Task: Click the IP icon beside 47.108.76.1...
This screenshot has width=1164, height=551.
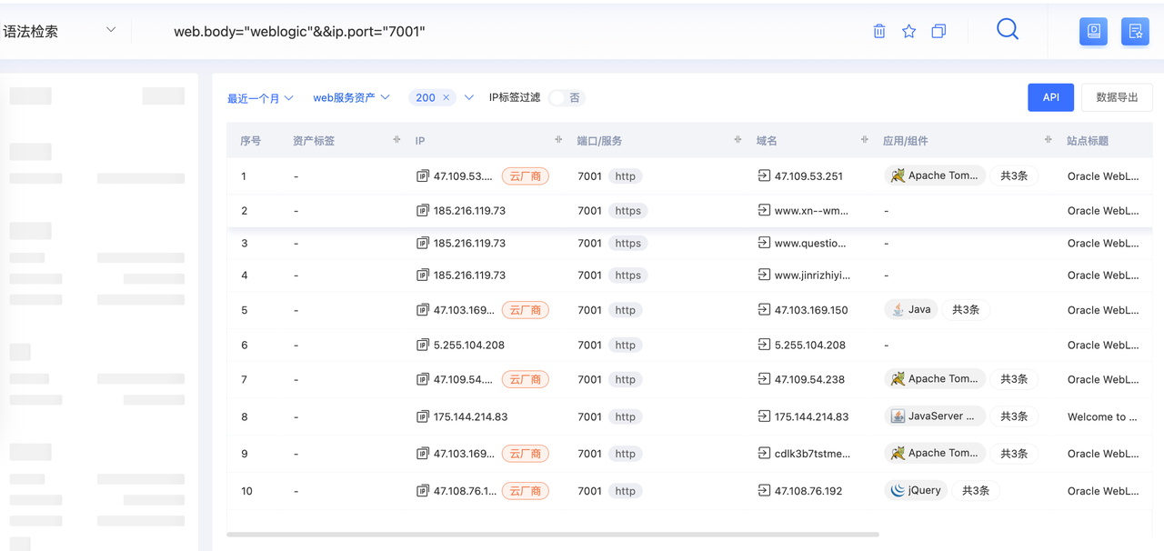Action: [x=422, y=491]
